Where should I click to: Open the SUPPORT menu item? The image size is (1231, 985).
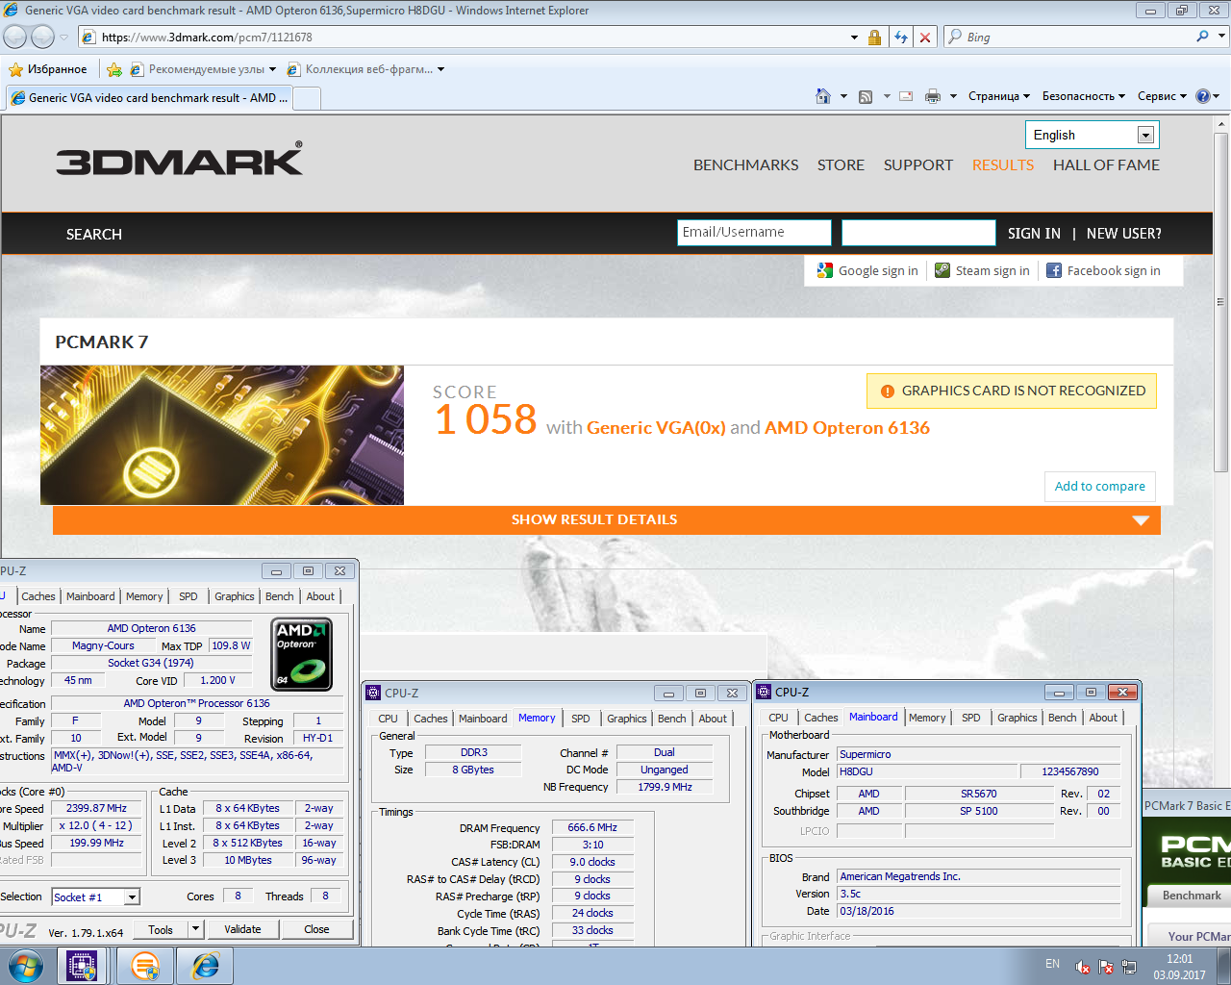918,164
